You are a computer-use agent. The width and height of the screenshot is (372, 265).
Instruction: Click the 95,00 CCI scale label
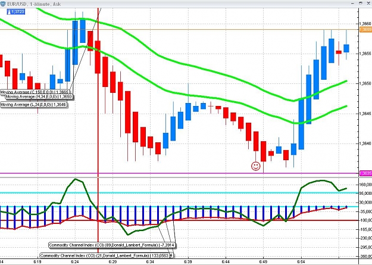coord(365,194)
